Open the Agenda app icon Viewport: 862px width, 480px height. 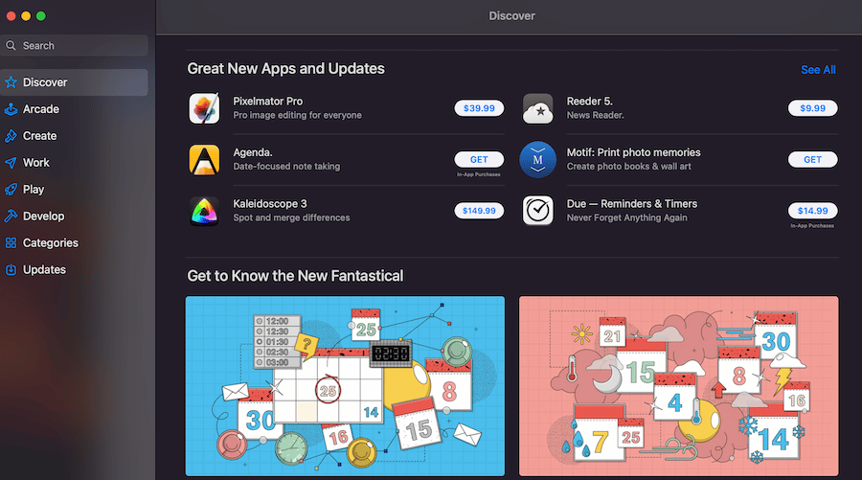coord(205,159)
